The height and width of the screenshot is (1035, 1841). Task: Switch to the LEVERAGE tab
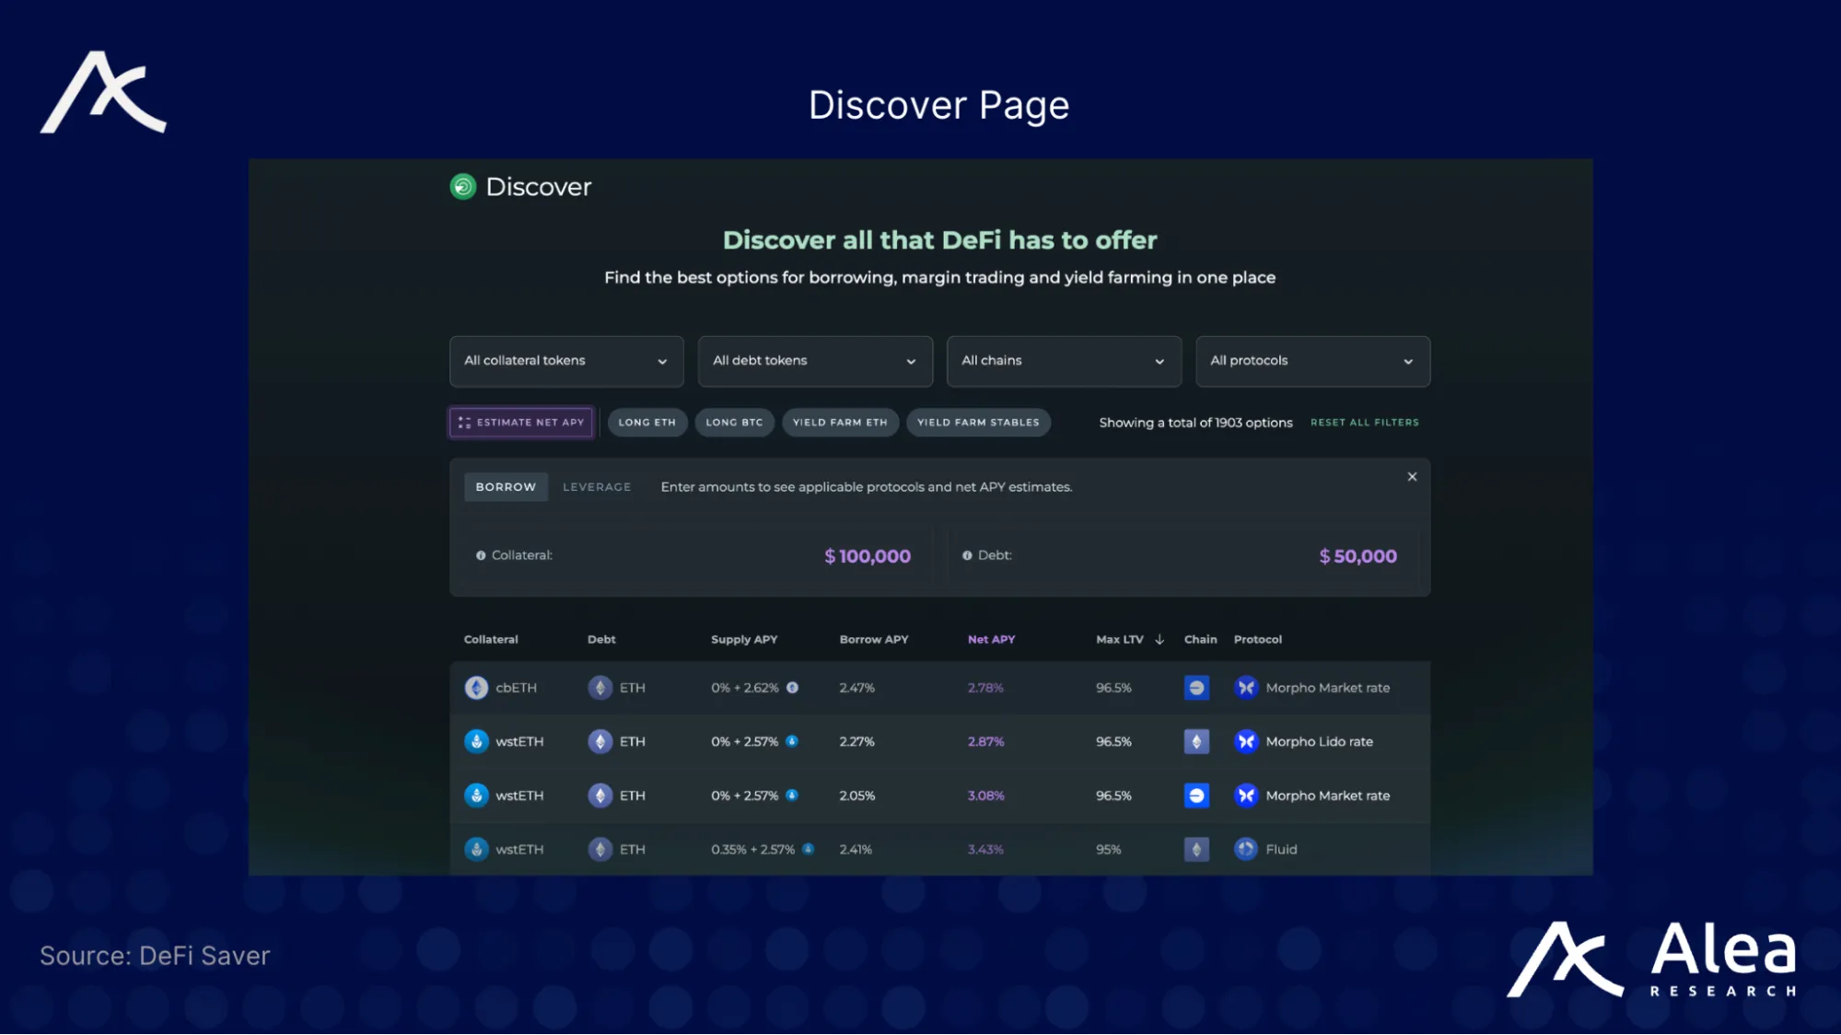click(596, 486)
